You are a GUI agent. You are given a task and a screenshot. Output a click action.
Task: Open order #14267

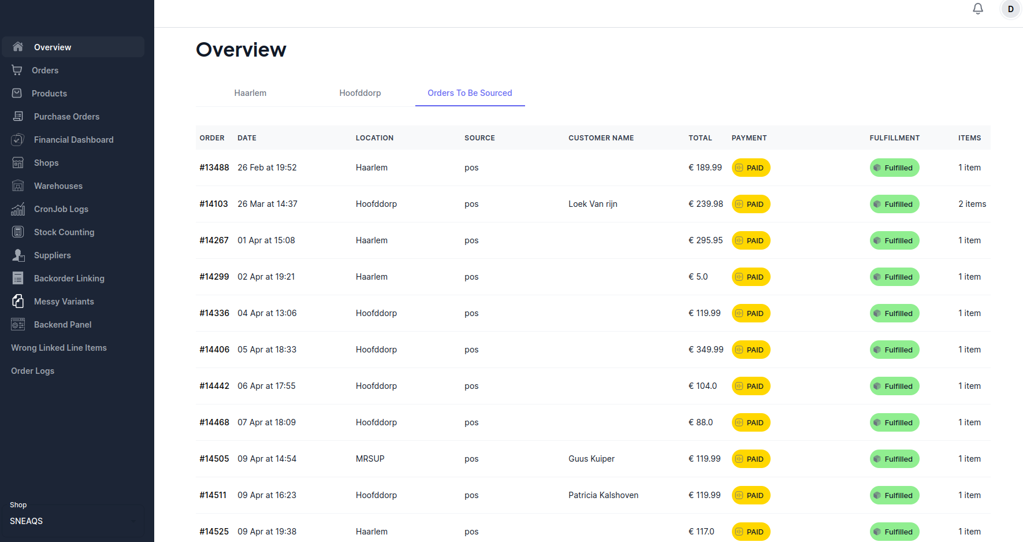click(214, 240)
